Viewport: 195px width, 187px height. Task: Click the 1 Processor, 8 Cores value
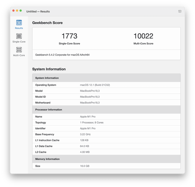92,123
